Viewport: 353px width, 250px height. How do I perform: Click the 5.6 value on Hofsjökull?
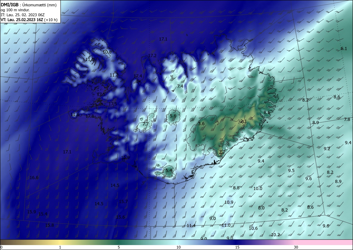click(173, 116)
